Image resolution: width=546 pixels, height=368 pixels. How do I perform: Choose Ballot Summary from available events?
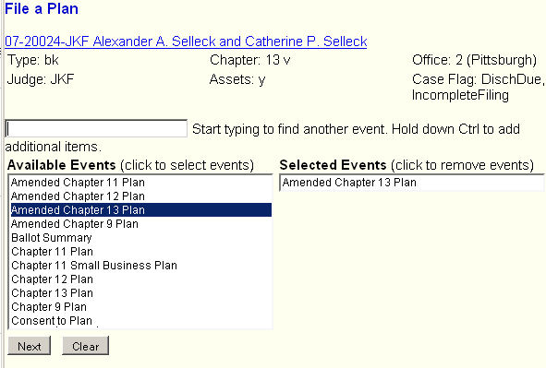141,238
